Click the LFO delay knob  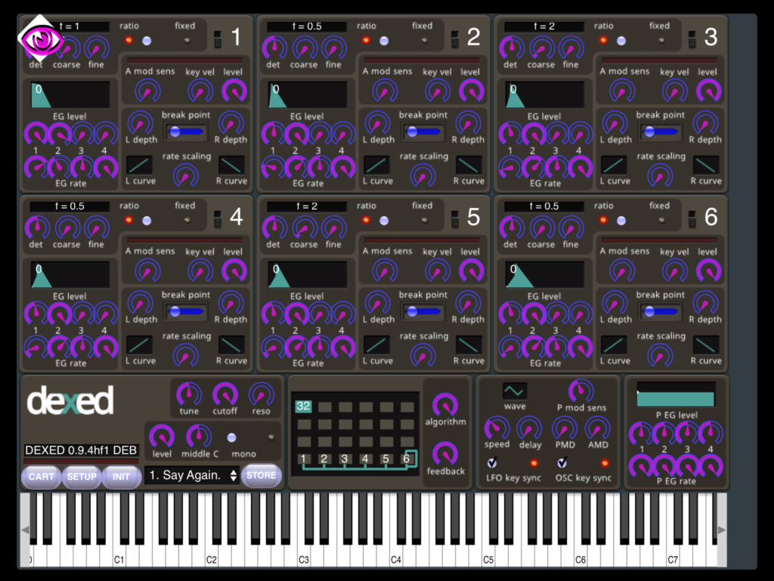coord(529,428)
